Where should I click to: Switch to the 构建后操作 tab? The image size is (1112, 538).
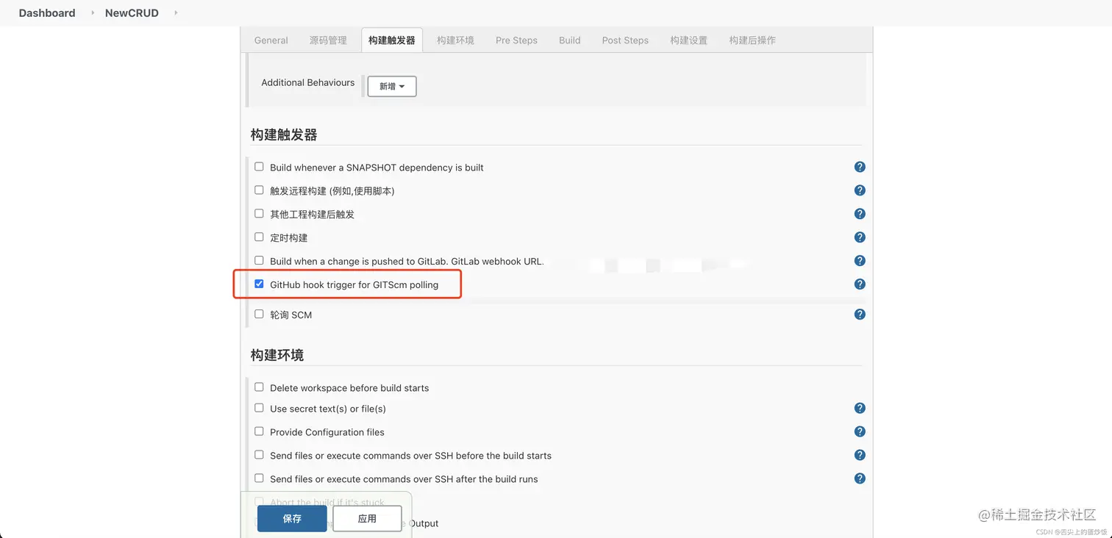click(752, 40)
